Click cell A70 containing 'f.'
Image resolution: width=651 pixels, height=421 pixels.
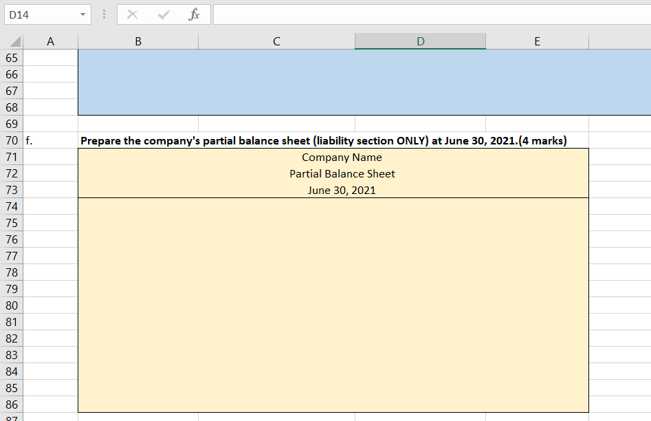[50, 140]
